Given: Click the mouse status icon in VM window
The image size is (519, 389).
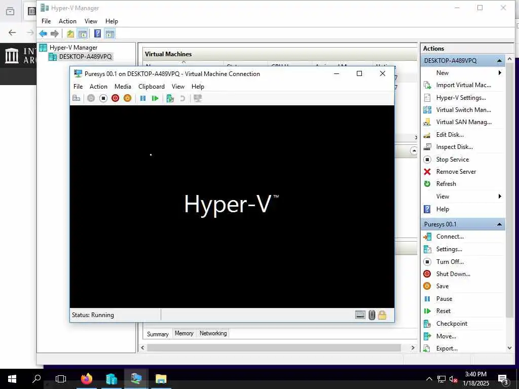Looking at the screenshot, I should [372, 315].
